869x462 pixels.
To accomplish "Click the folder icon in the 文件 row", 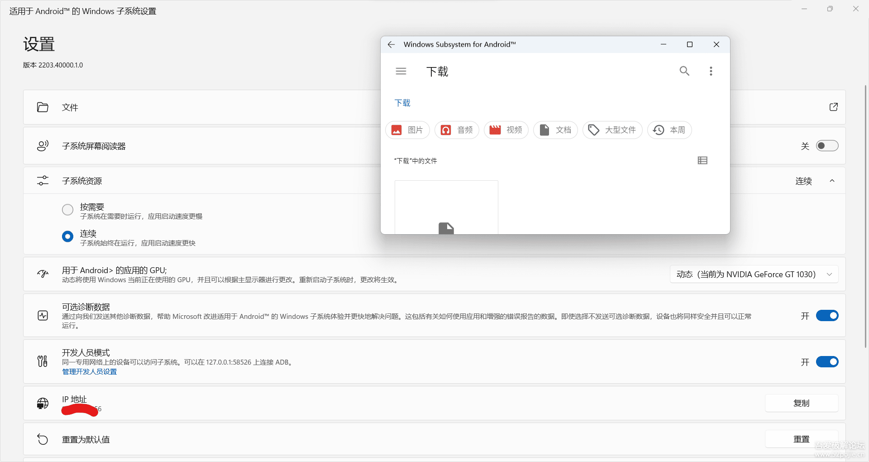I will click(x=43, y=107).
